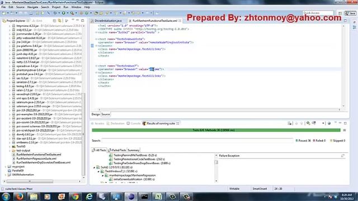
Task: Open the Source menu
Action: click(20, 7)
